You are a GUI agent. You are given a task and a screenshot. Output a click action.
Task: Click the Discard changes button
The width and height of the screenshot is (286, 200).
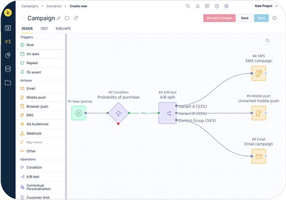pyautogui.click(x=219, y=18)
